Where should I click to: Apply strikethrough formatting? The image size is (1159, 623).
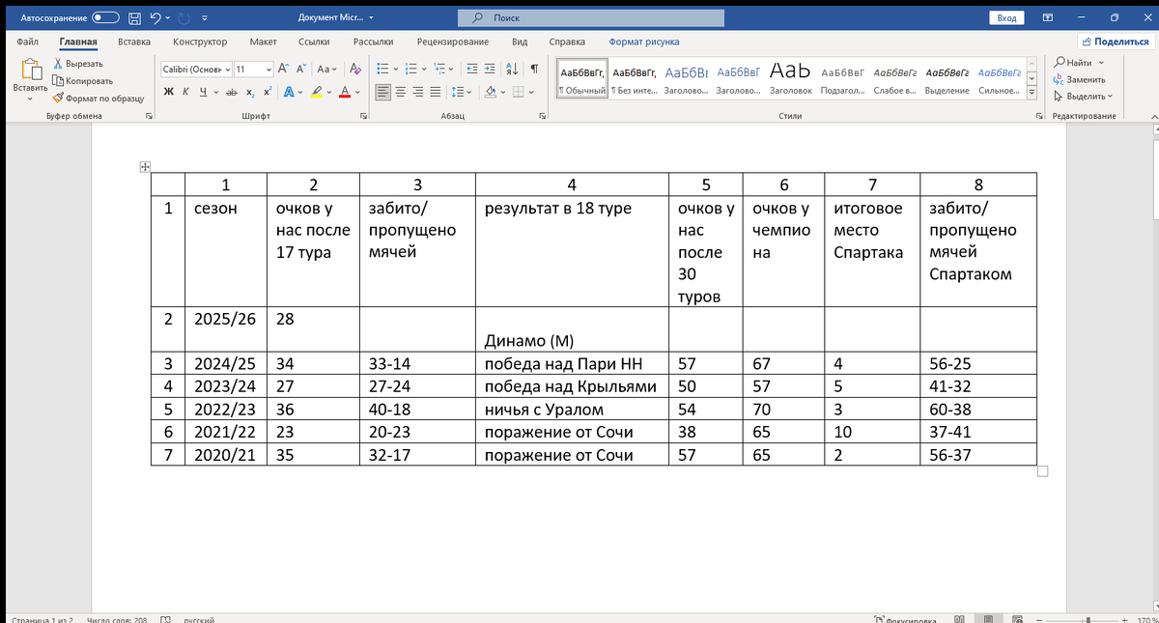click(231, 92)
